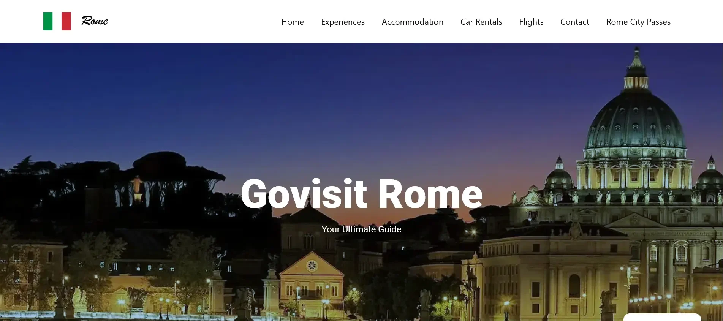723x321 pixels.
Task: Open the Experiences page
Action: [x=343, y=22]
